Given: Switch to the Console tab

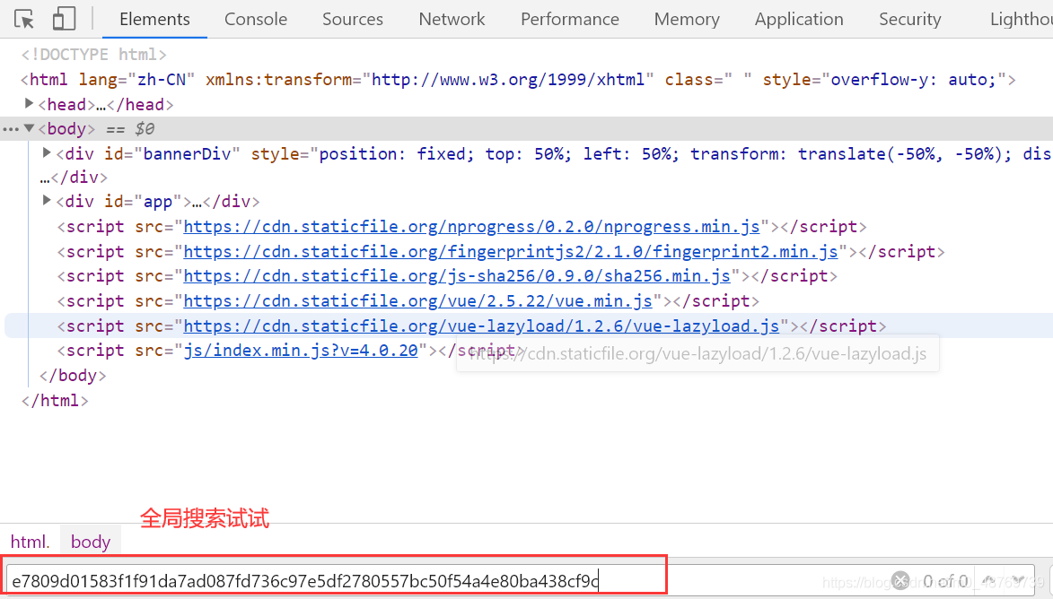Looking at the screenshot, I should [x=256, y=20].
